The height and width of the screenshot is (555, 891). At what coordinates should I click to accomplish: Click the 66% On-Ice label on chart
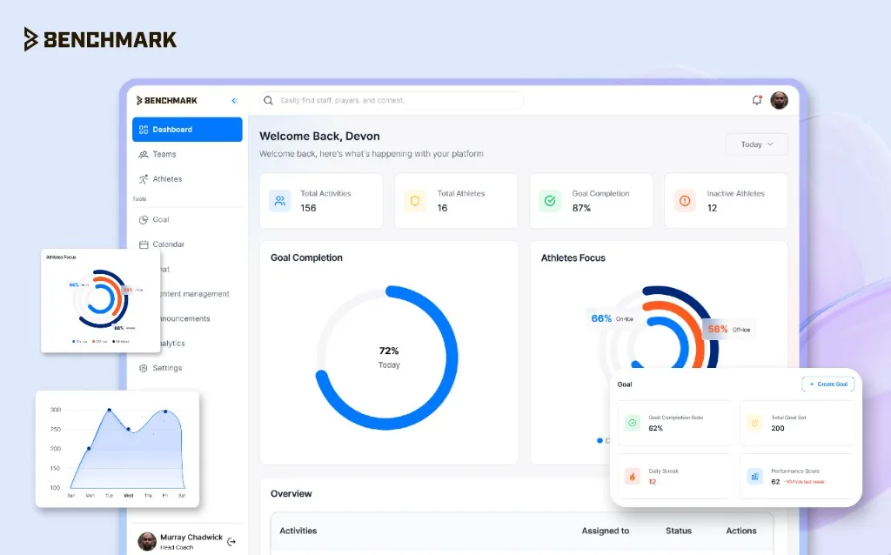(x=612, y=318)
